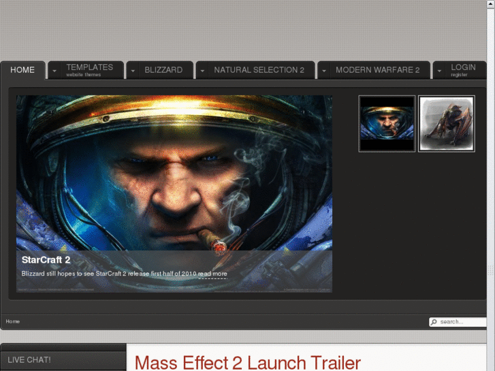The image size is (495, 371).
Task: Open the Login register menu item
Action: pyautogui.click(x=463, y=70)
